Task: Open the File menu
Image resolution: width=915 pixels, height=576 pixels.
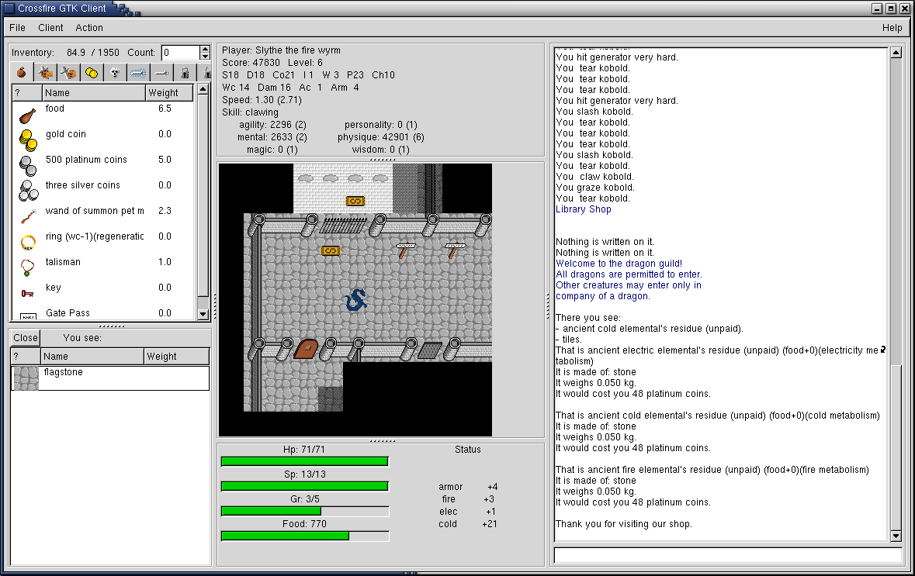Action: pyautogui.click(x=17, y=27)
